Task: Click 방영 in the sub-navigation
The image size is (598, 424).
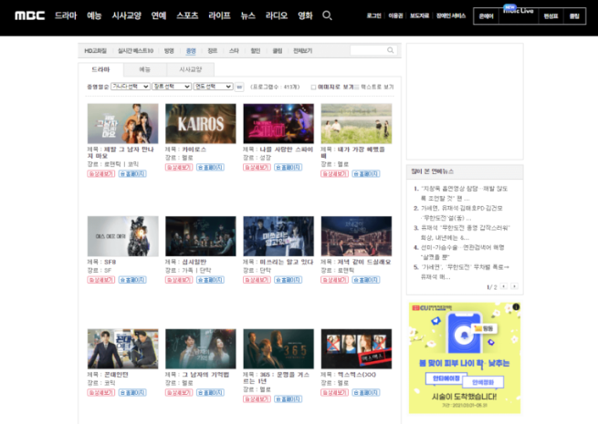Action: (169, 51)
